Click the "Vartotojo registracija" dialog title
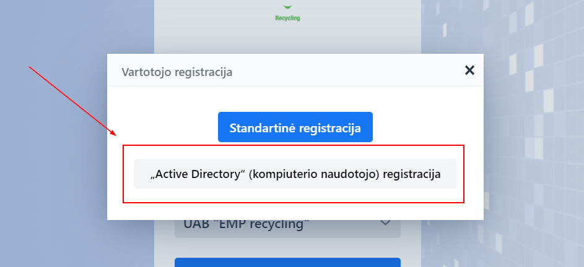This screenshot has width=584, height=267. click(x=177, y=72)
